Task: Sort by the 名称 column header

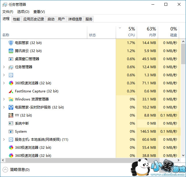Action: click(x=44, y=33)
